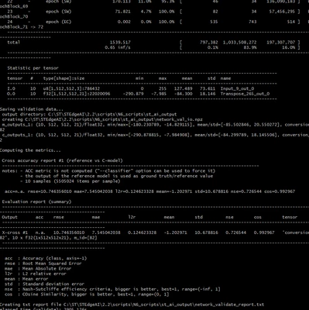Viewport: 309px width, 310px height.
Task: Click the legend line "Root Mean Squared Error"
Action: (x=52, y=263)
